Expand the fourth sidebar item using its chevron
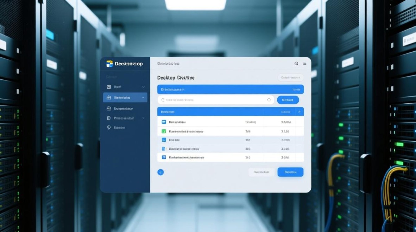This screenshot has width=416, height=232. 143,118
